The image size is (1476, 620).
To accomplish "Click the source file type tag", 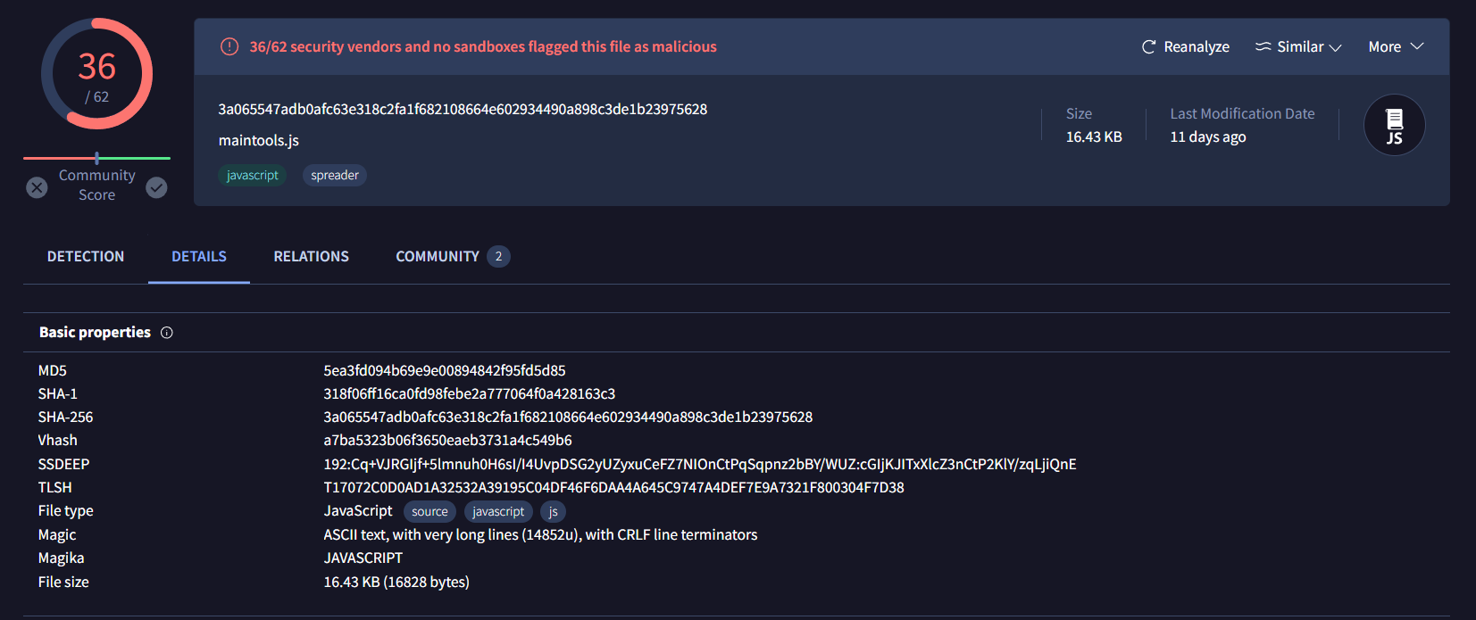I will click(x=429, y=512).
